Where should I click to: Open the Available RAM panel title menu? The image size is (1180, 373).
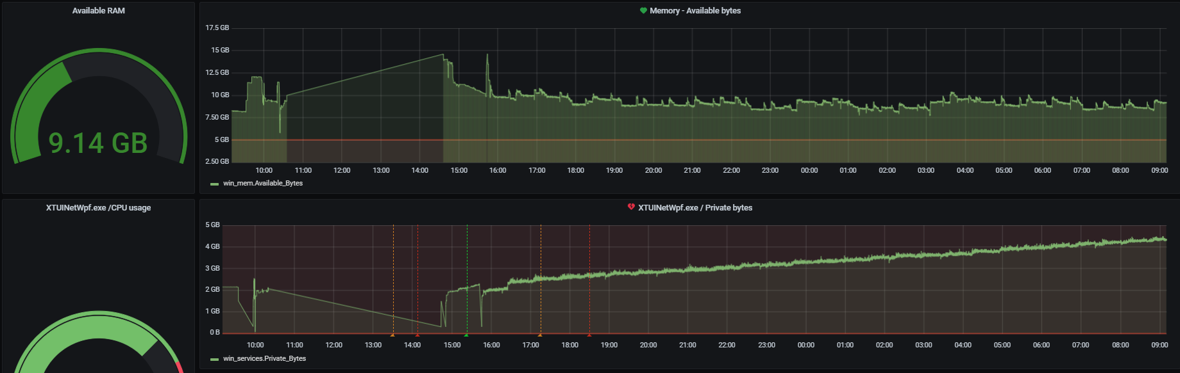[x=98, y=11]
